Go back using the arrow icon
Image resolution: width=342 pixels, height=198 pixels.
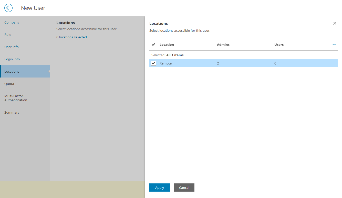tap(8, 8)
